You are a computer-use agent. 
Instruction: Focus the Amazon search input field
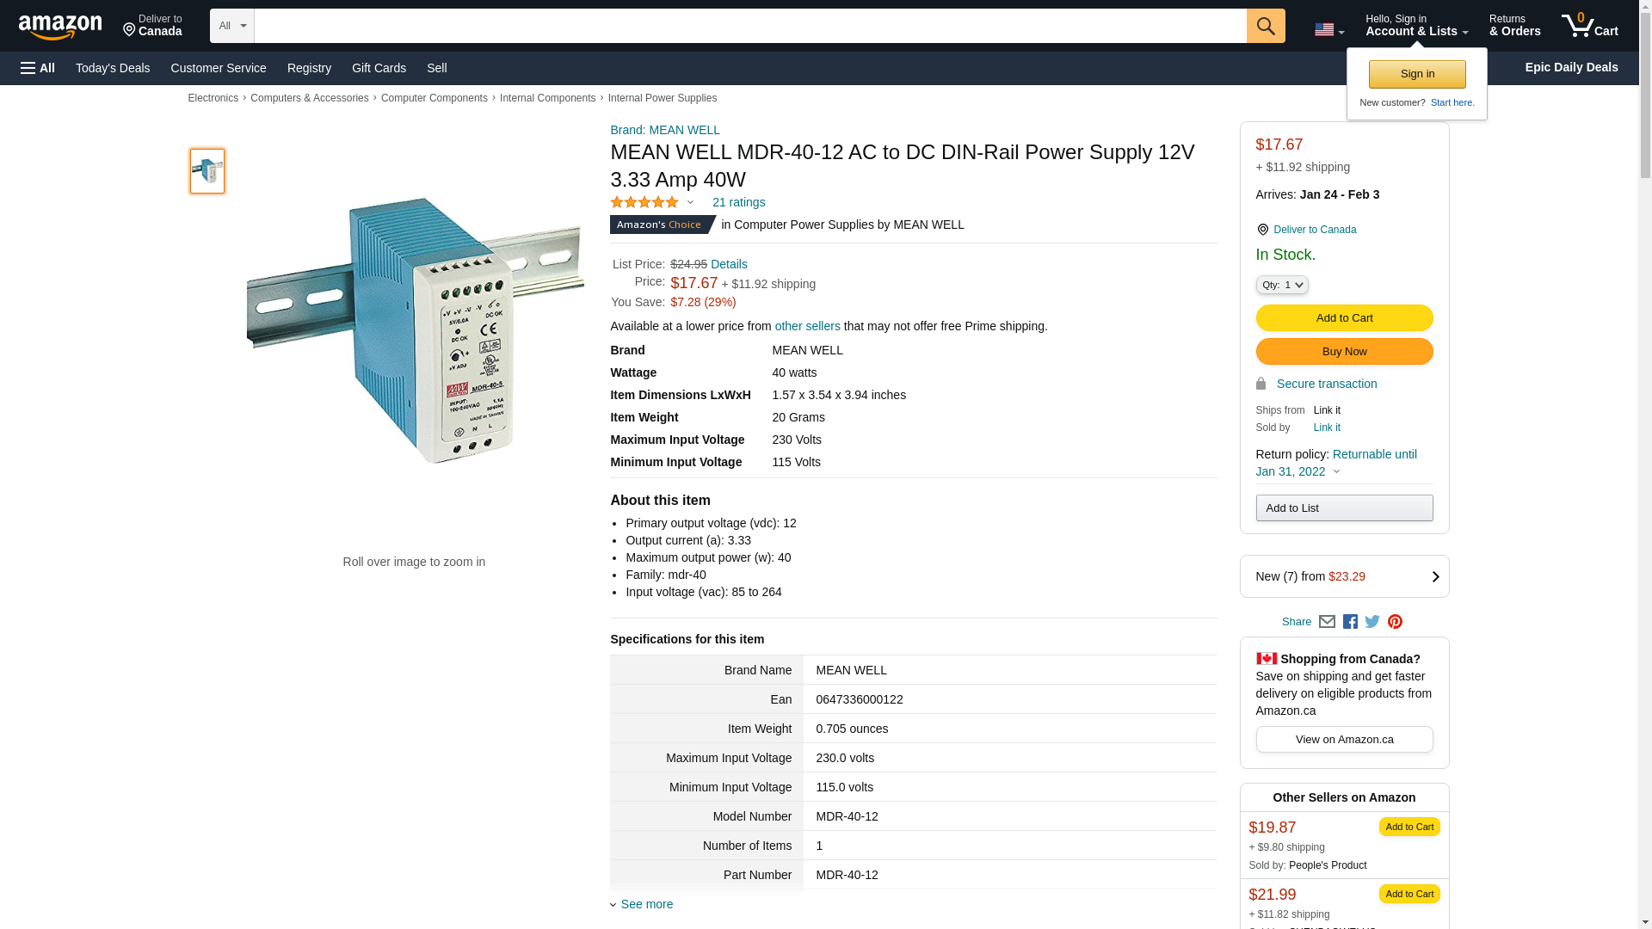click(x=749, y=26)
